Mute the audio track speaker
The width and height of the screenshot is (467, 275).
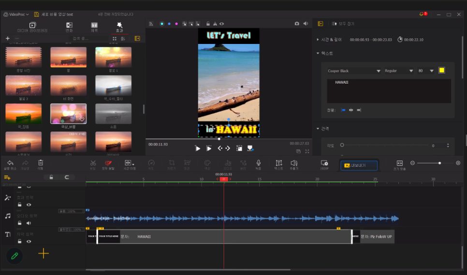tap(29, 223)
